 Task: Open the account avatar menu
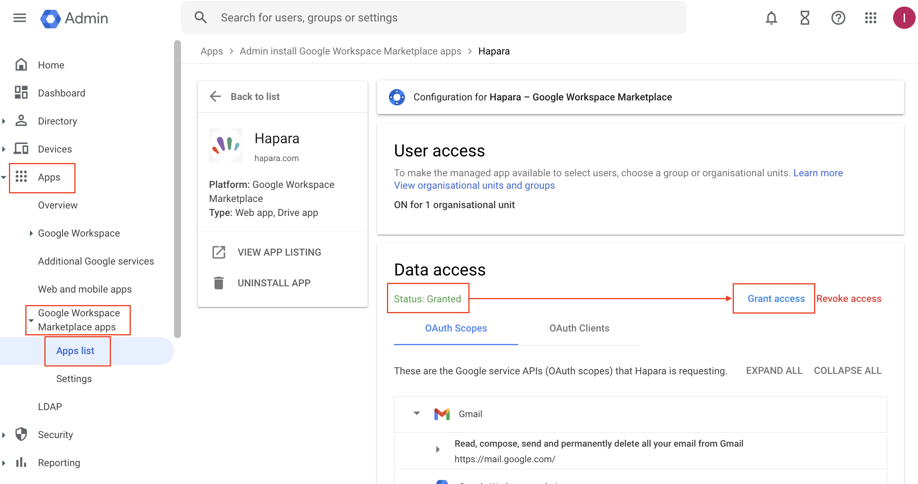pos(904,18)
